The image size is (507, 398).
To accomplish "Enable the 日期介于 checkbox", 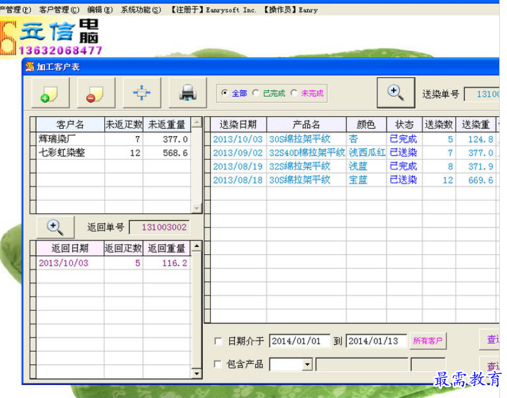I will [218, 341].
